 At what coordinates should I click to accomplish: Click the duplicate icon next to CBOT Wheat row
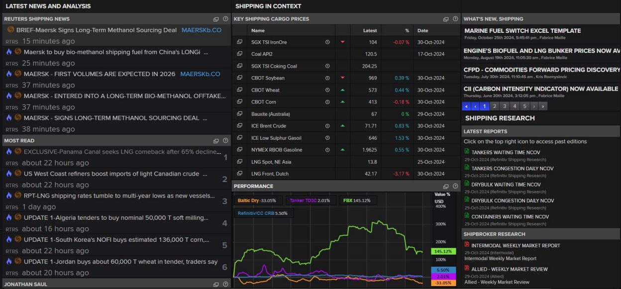coord(240,90)
